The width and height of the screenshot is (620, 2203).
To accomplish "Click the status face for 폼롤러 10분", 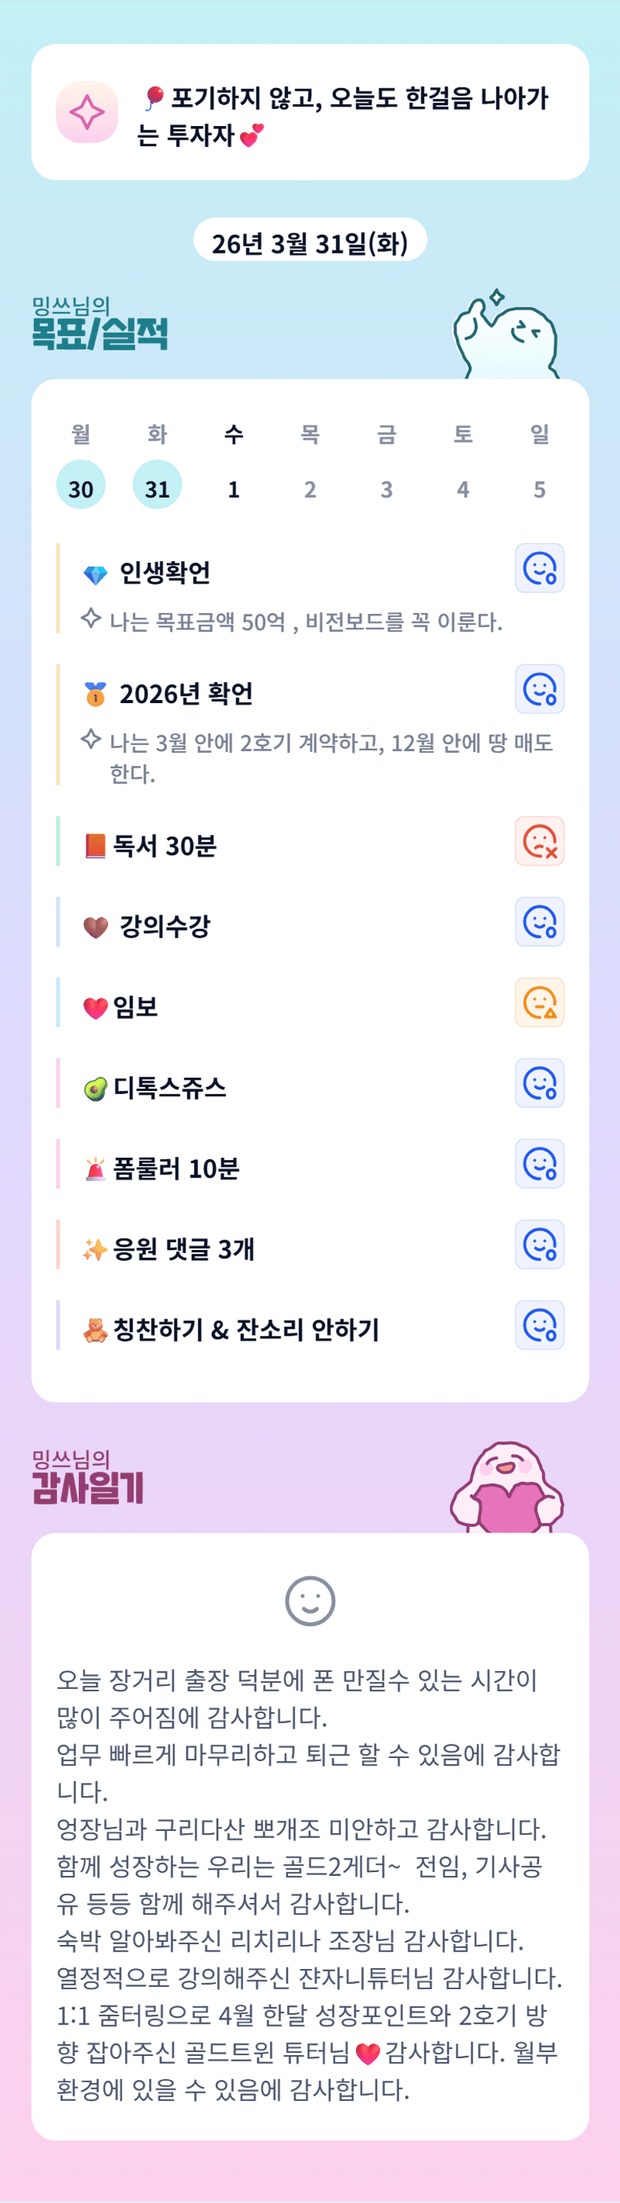I will coord(539,1164).
